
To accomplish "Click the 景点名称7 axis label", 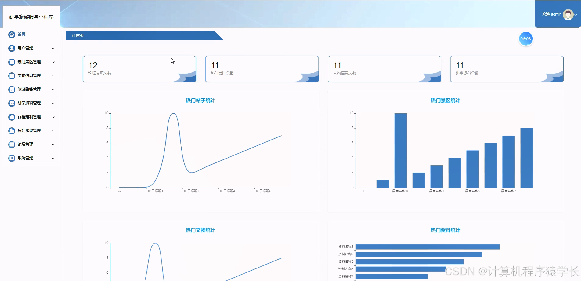I will 509,191.
